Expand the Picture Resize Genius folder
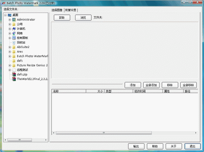 tap(10, 65)
